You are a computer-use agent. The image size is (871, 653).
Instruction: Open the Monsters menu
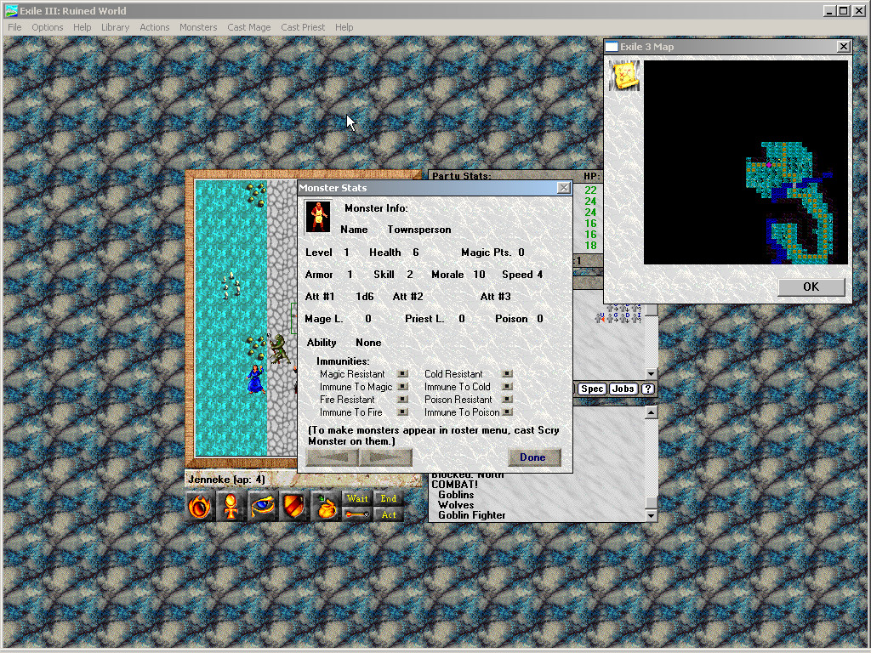point(197,27)
